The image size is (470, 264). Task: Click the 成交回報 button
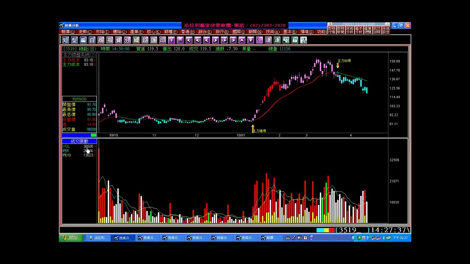tap(377, 30)
